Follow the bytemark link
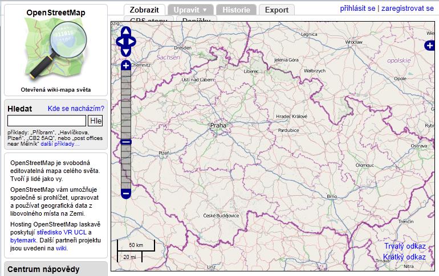Viewport: 439px width, 276px height. click(23, 240)
